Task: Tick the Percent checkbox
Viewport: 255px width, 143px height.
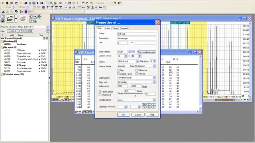Action: coord(137,74)
